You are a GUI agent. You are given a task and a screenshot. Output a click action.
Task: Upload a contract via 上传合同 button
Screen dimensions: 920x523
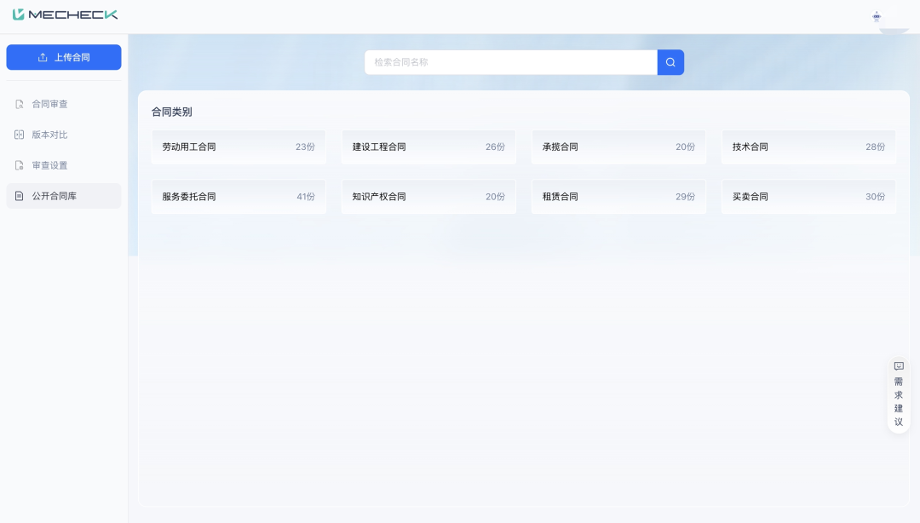[64, 58]
